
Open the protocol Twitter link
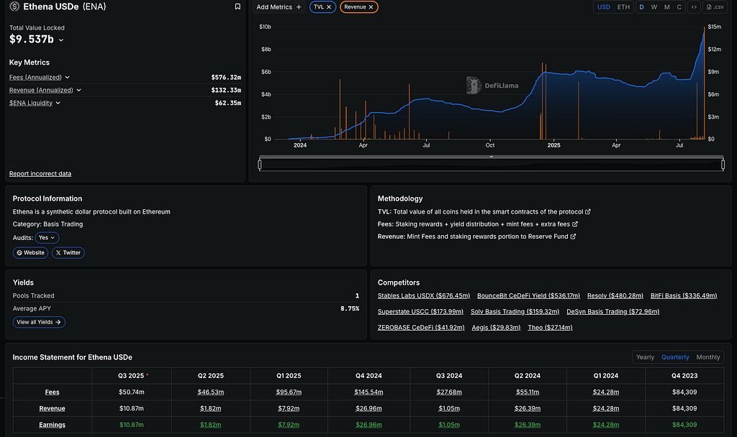point(68,252)
